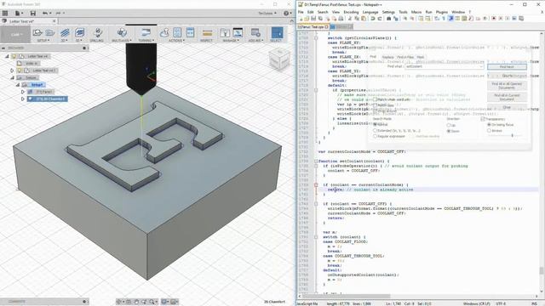Click the Notepad++ Print toolbar icon

tap(341, 19)
